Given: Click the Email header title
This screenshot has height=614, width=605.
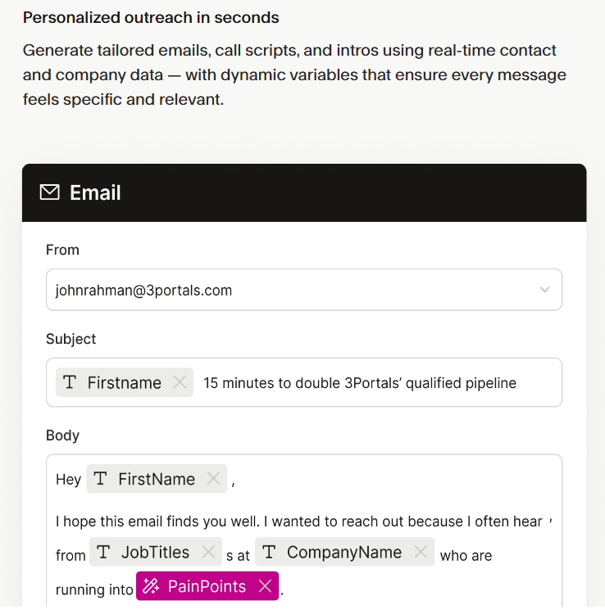Looking at the screenshot, I should [x=95, y=192].
